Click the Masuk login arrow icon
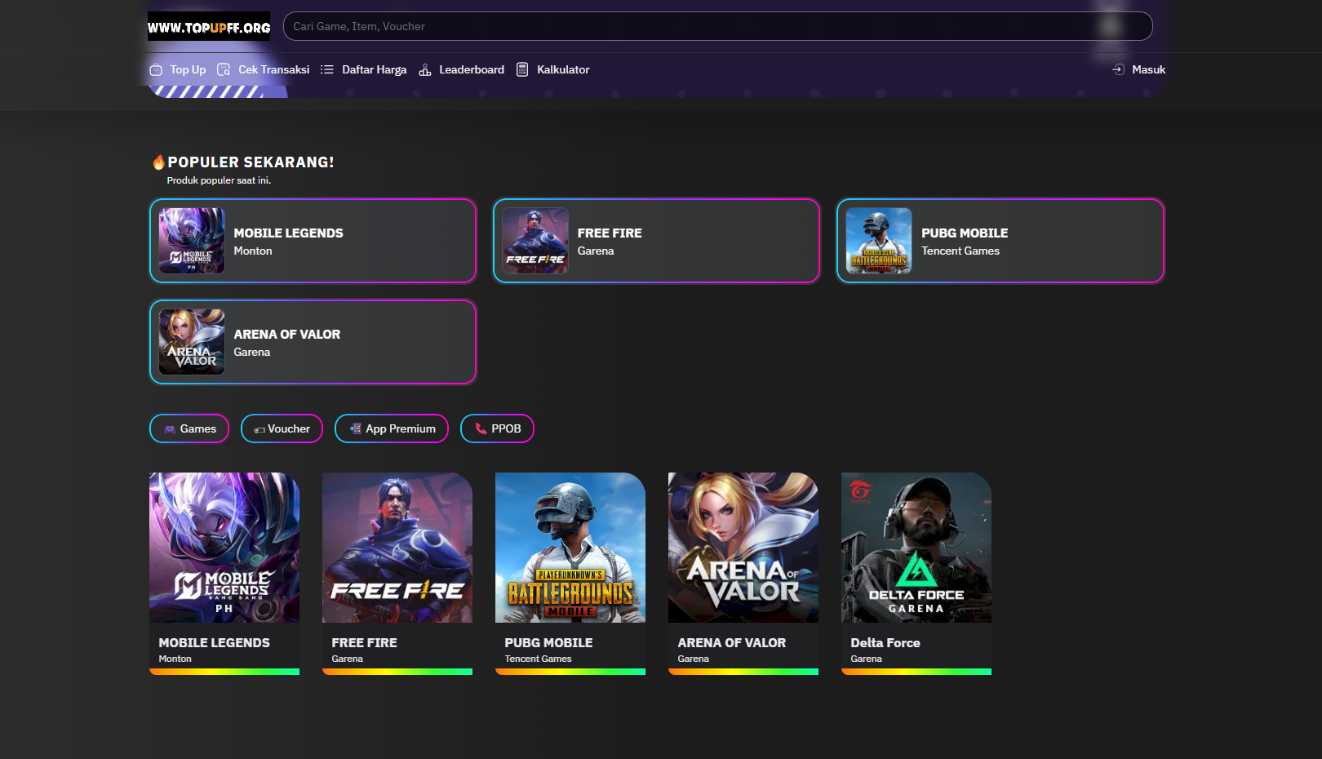Screen dimensions: 1322x759 coord(1118,70)
